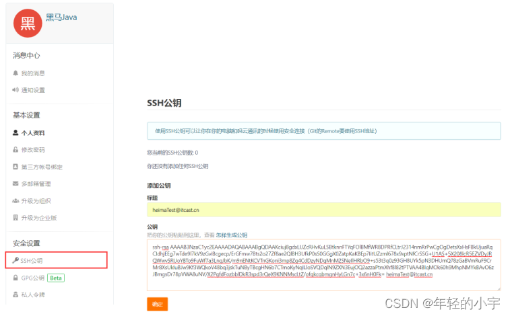
Task: Open the 怎样生成公钥 help link
Action: tap(232, 235)
